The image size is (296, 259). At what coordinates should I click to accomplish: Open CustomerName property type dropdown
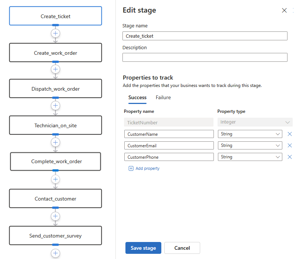point(250,134)
